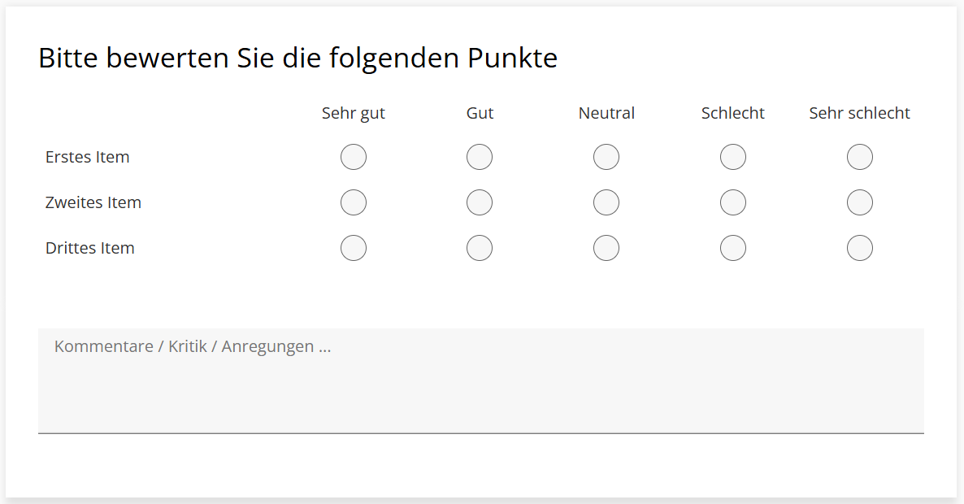
Task: Mark Erstes Item as Schlecht
Action: pos(733,157)
